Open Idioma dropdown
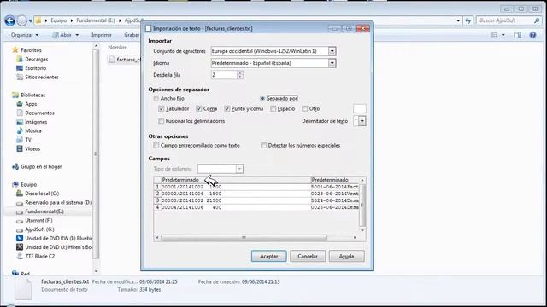The height and width of the screenshot is (307, 547). point(332,63)
